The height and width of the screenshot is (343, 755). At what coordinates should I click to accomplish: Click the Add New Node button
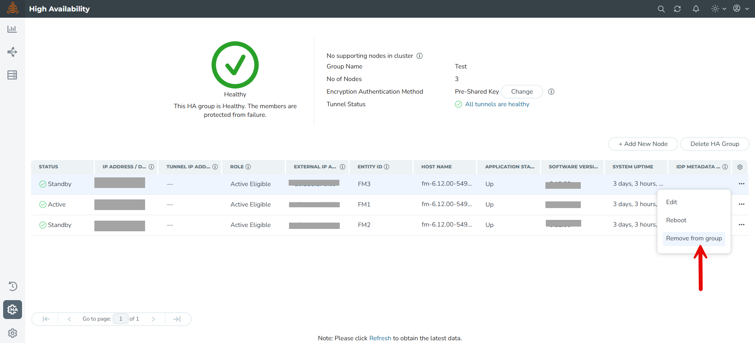click(643, 144)
